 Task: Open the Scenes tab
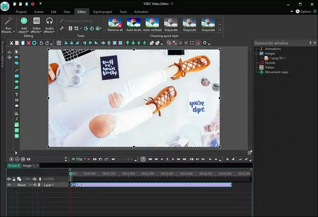click(39, 12)
